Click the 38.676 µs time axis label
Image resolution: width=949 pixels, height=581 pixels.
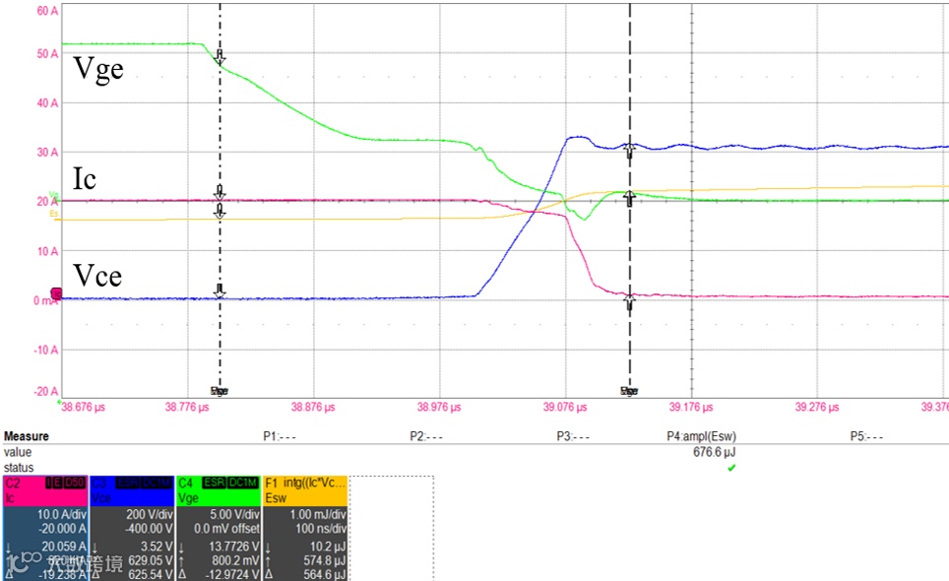83,407
